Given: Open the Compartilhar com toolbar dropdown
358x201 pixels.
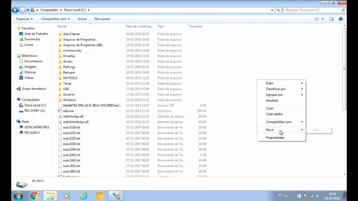Looking at the screenshot, I should pyautogui.click(x=55, y=19).
